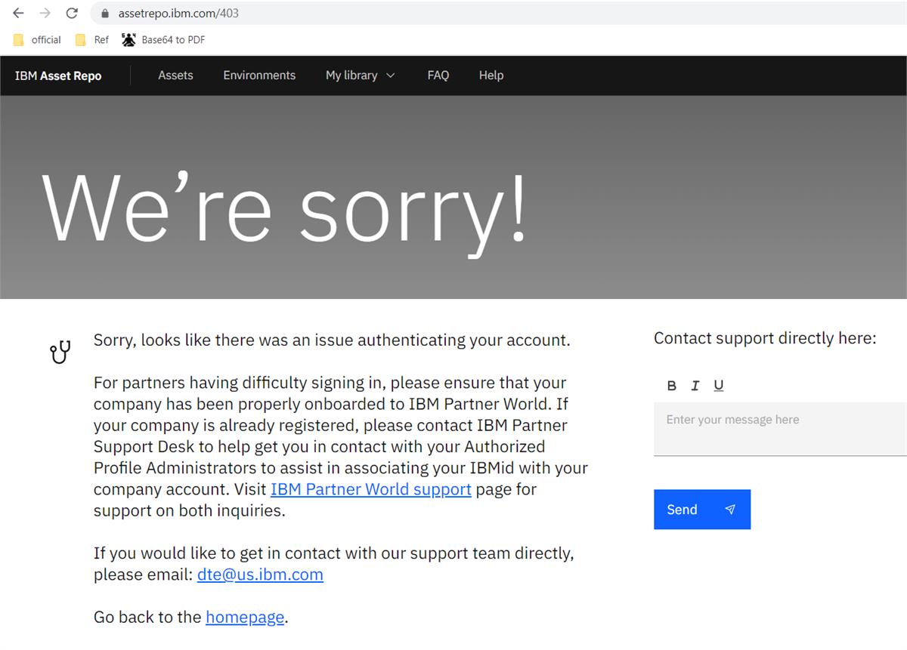Toggle italic formatting in the message editor
This screenshot has height=650, width=907.
(695, 386)
